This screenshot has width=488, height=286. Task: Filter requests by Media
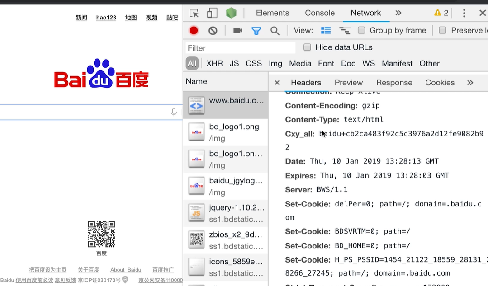300,63
